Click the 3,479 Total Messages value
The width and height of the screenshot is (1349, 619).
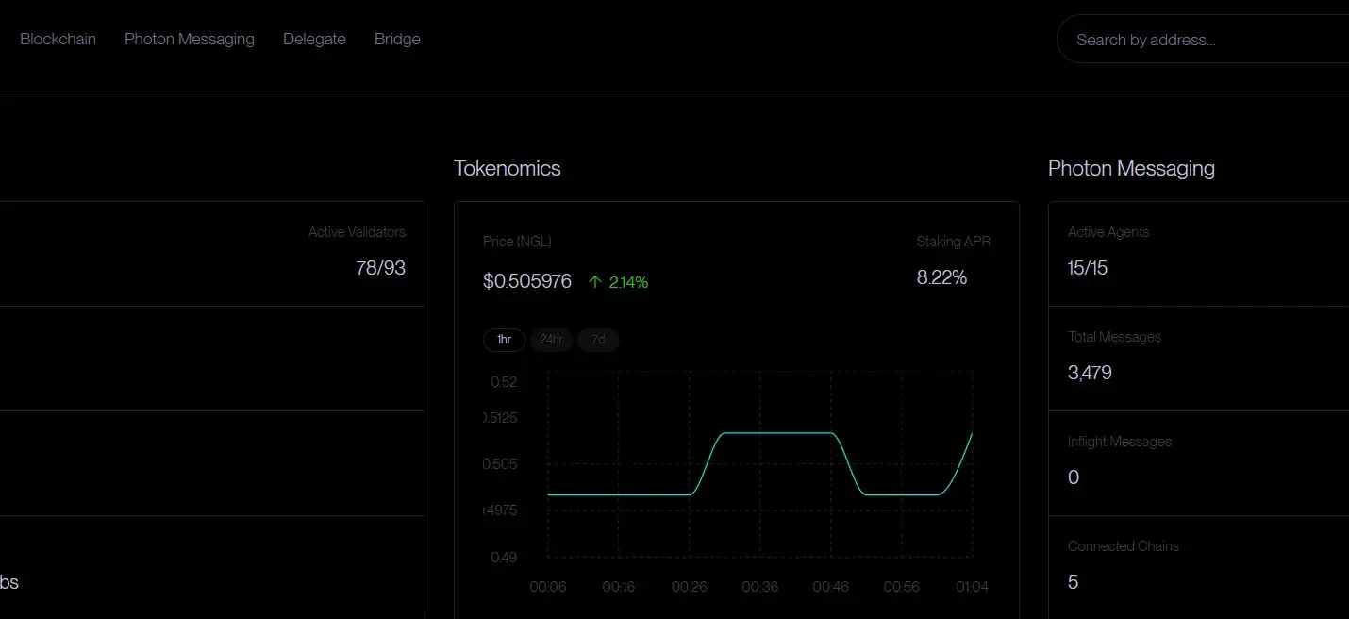[x=1090, y=373]
